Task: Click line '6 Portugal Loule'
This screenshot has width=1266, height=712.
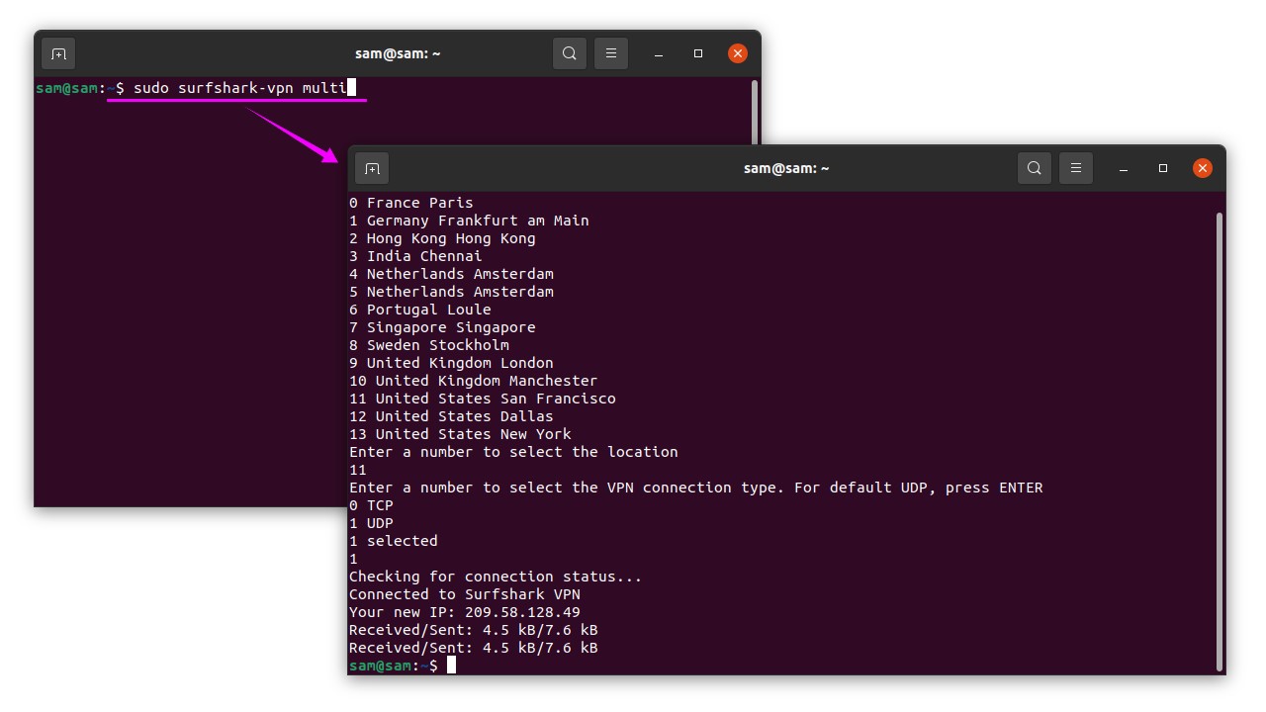Action: pos(420,310)
